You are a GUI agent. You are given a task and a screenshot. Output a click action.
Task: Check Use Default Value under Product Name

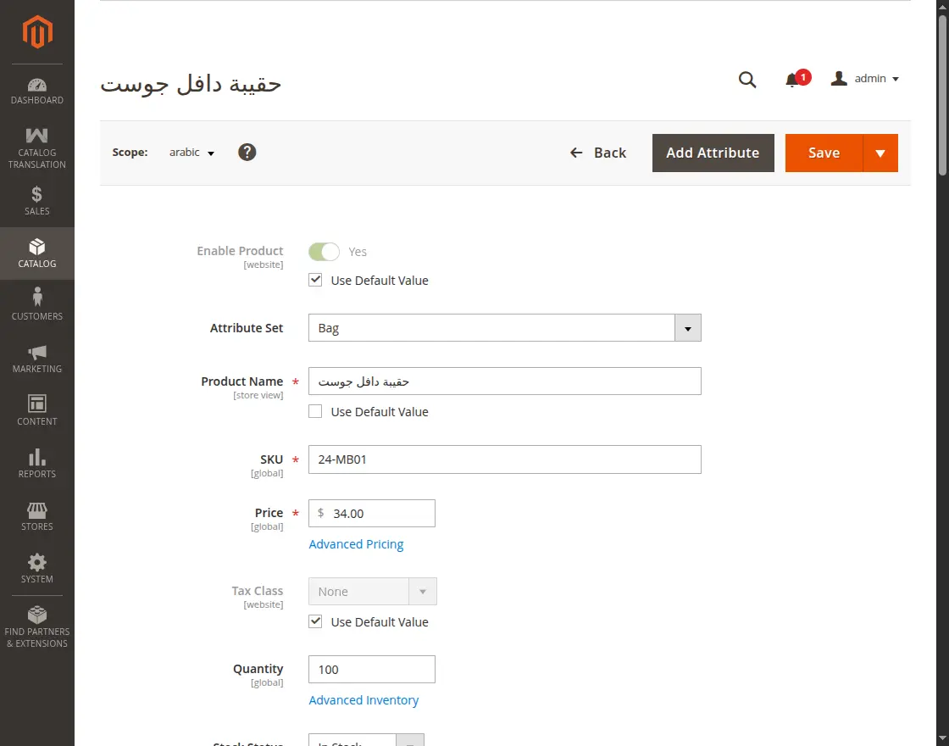[315, 411]
